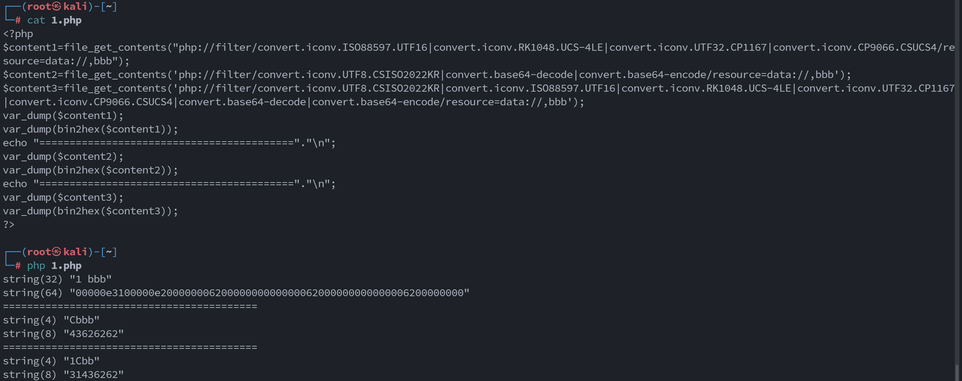
Task: Click the Kali skull symbol in second prompt
Action: point(56,252)
